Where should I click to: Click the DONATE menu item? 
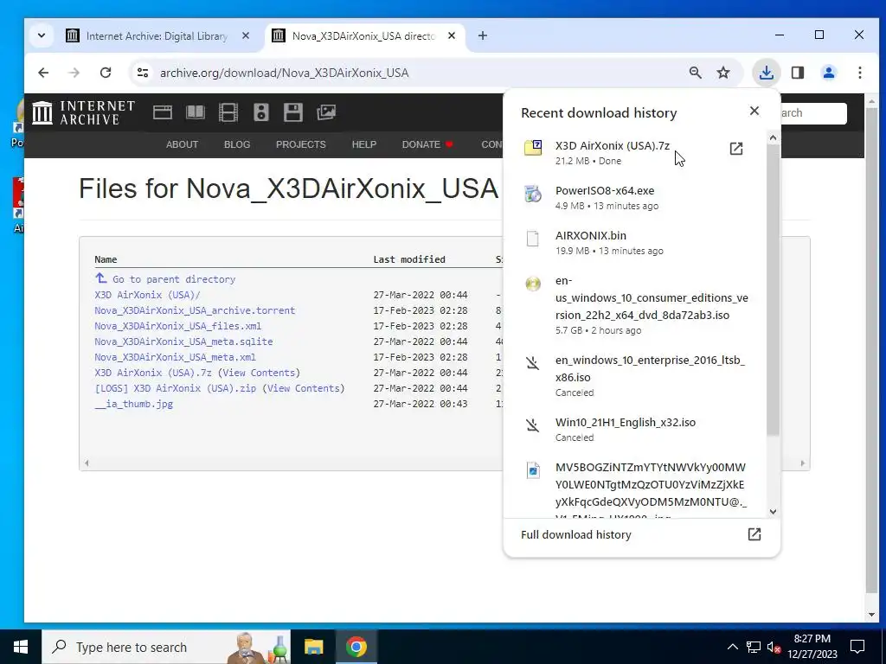coord(427,144)
